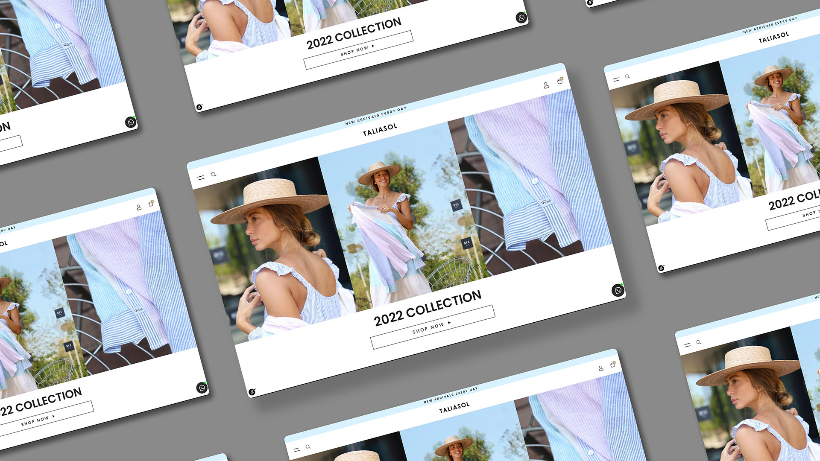Image resolution: width=820 pixels, height=461 pixels.
Task: Click NEW ARRIVALS EVERY DAY banner, center mockup
Action: click(376, 116)
